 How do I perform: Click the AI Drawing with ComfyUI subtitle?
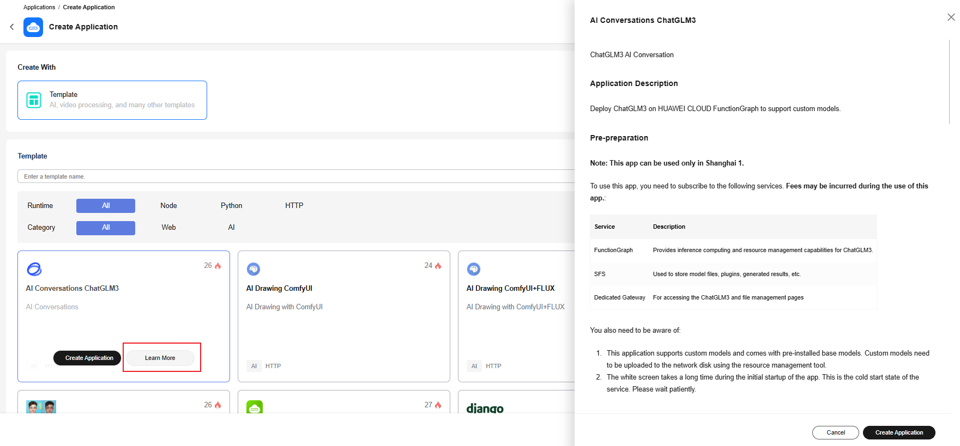pos(285,307)
